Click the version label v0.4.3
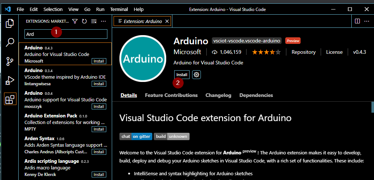374x180 pixels. tap(359, 52)
